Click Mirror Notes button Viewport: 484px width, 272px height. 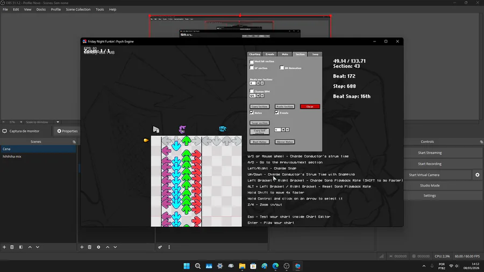284,142
